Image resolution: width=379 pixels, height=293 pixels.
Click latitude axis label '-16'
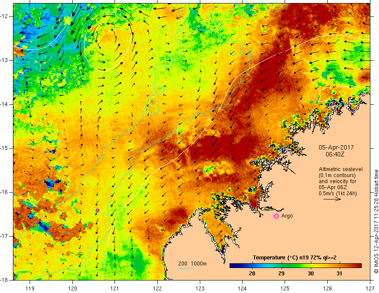4,192
